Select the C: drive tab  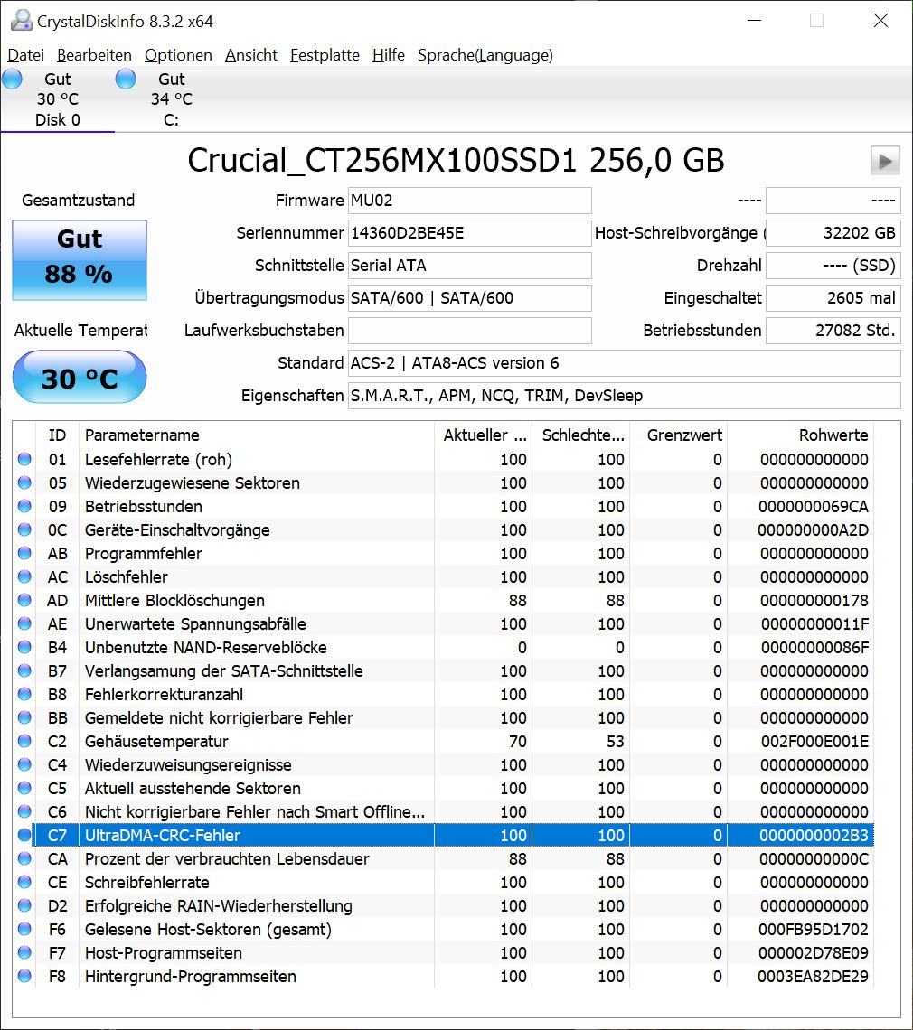[x=171, y=99]
